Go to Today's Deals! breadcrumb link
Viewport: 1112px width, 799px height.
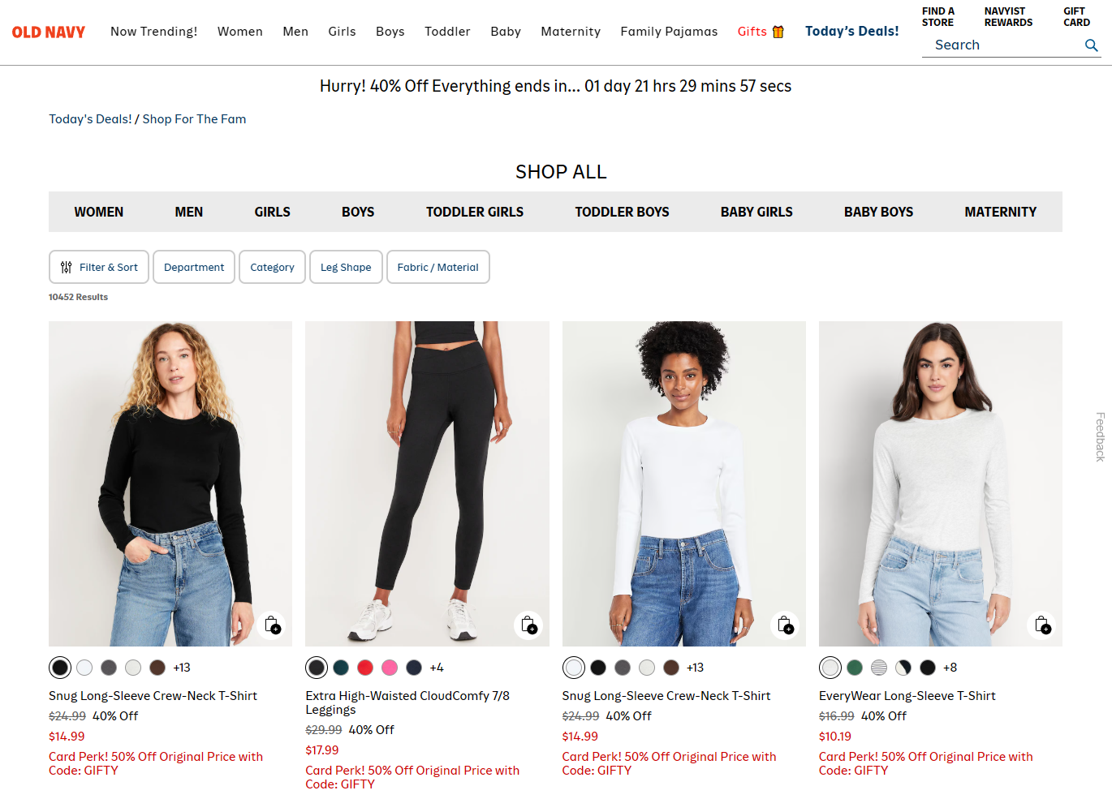coord(90,119)
